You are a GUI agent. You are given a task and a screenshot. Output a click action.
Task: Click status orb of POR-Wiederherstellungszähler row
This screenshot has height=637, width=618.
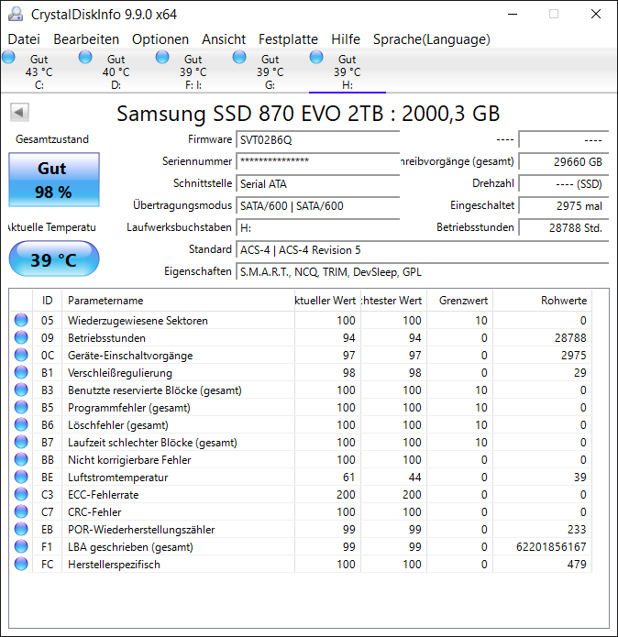(21, 530)
